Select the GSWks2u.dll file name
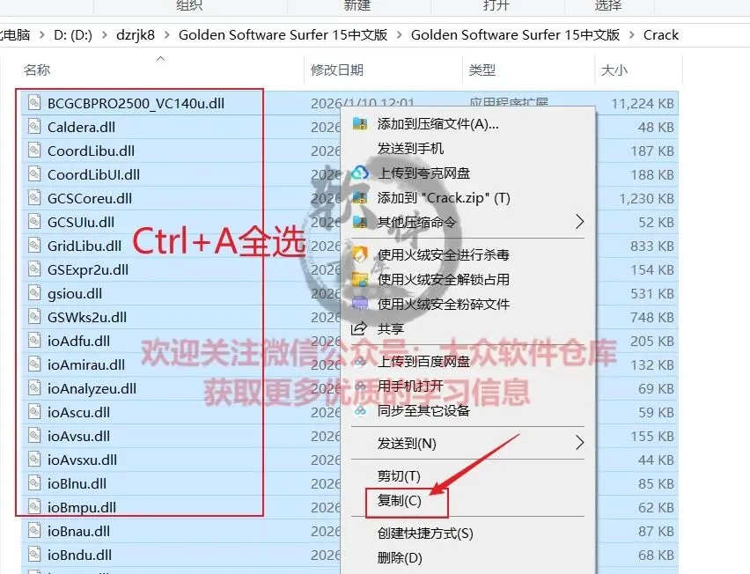The height and width of the screenshot is (574, 750). 87,317
